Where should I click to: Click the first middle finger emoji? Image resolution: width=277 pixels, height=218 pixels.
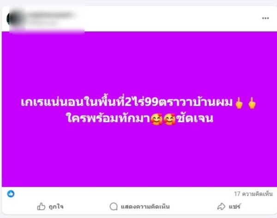pyautogui.click(x=239, y=103)
